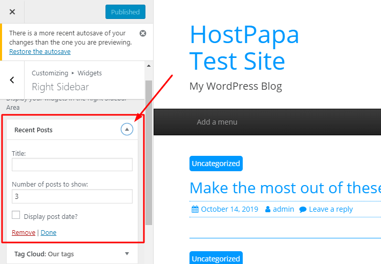This screenshot has width=381, height=264.
Task: Expand the Tag Cloud widget
Action: [x=127, y=254]
